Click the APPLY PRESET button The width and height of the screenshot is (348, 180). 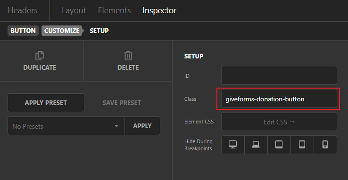(x=46, y=103)
